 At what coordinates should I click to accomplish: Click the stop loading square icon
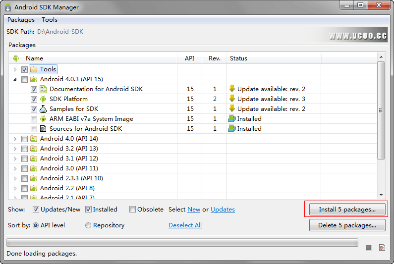[369, 248]
